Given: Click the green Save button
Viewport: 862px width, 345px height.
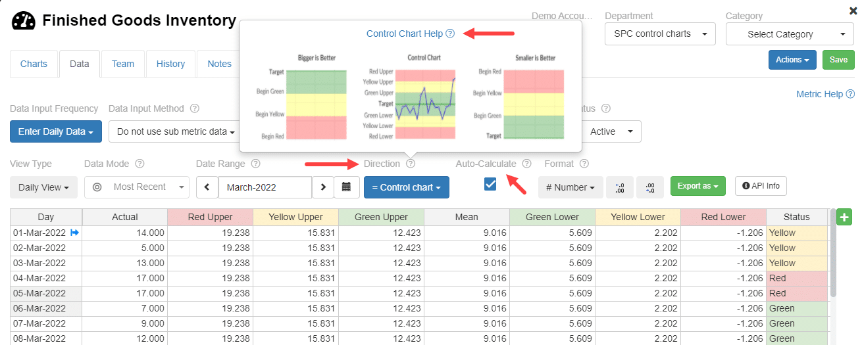Looking at the screenshot, I should 838,60.
